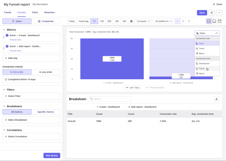Select the 3M date range
This screenshot has width=226, height=161.
pos(117,21)
